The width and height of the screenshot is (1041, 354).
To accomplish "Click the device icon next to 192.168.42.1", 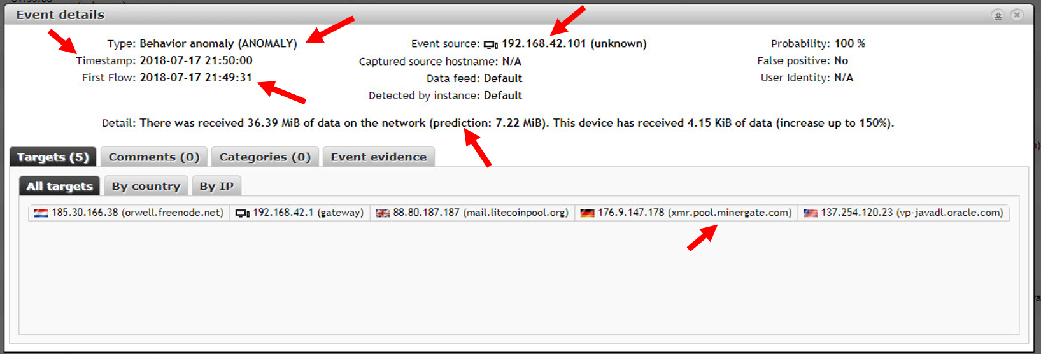I will point(242,213).
